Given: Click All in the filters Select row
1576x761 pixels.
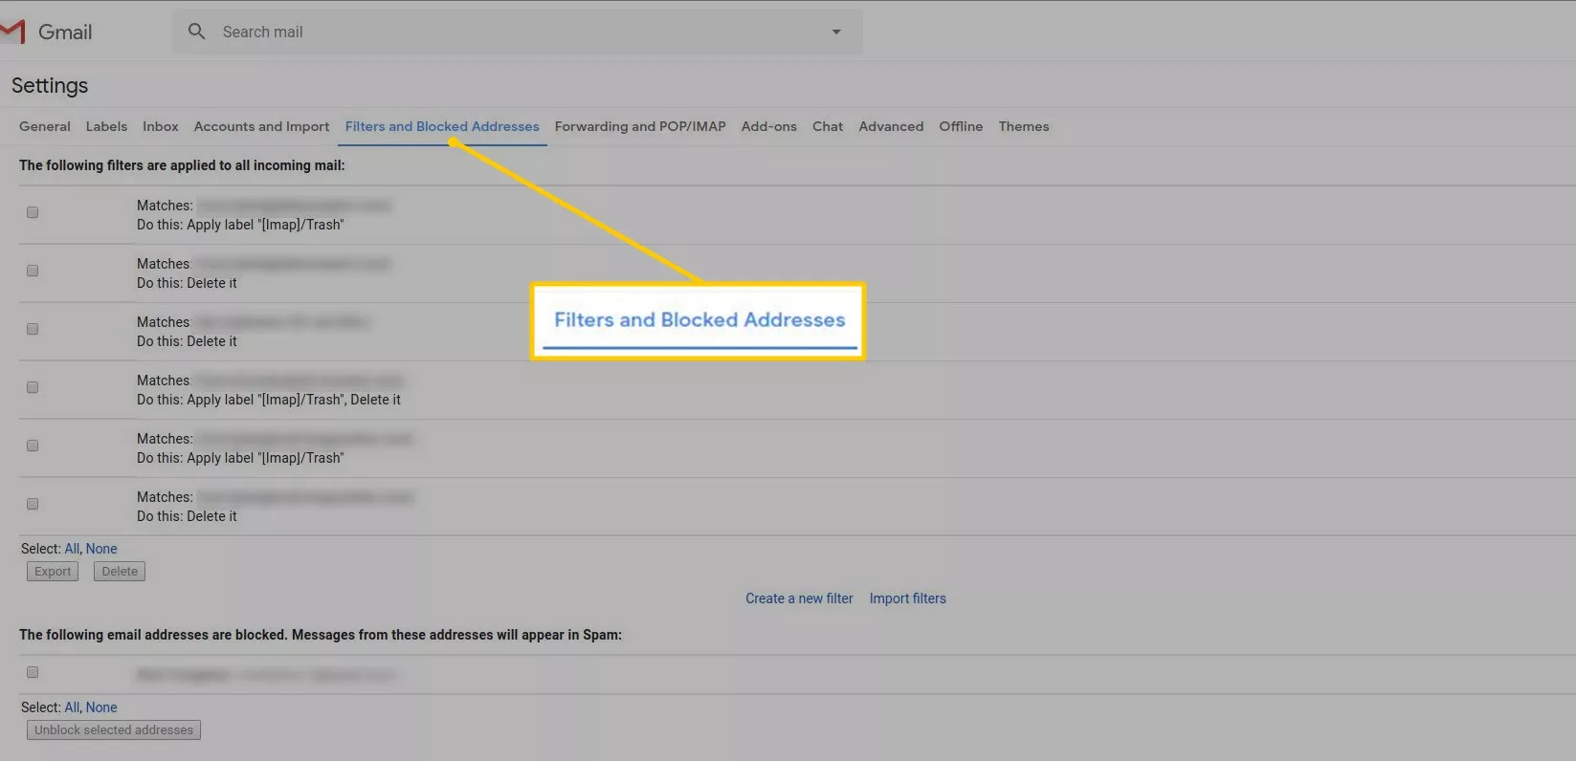Looking at the screenshot, I should click(x=72, y=549).
